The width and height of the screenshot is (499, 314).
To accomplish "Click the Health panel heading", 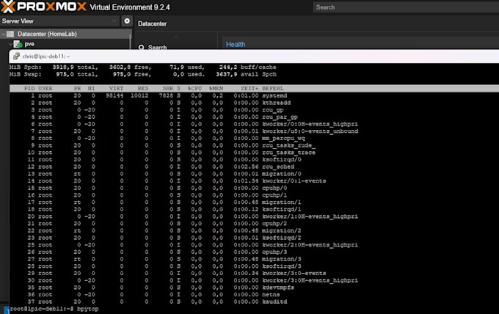I will (x=236, y=44).
